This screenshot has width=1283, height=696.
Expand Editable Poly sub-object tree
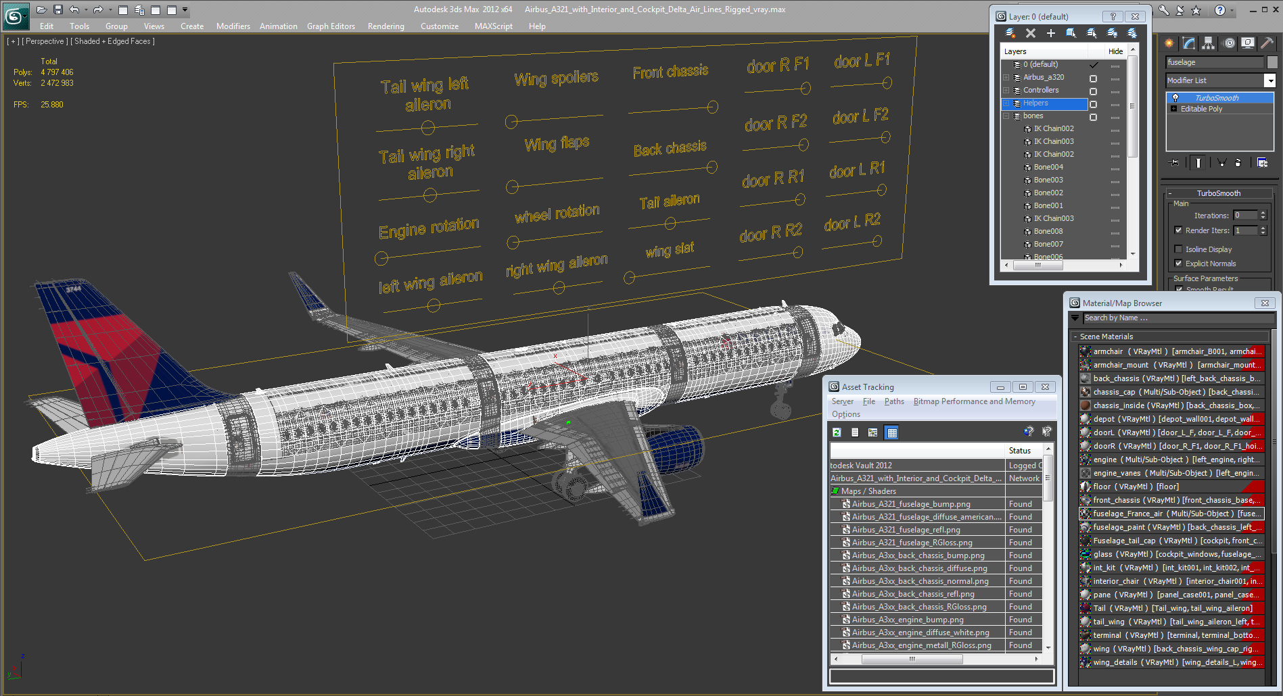pos(1173,109)
